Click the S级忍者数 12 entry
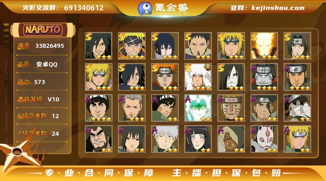The width and height of the screenshot is (326, 181). coord(38,116)
